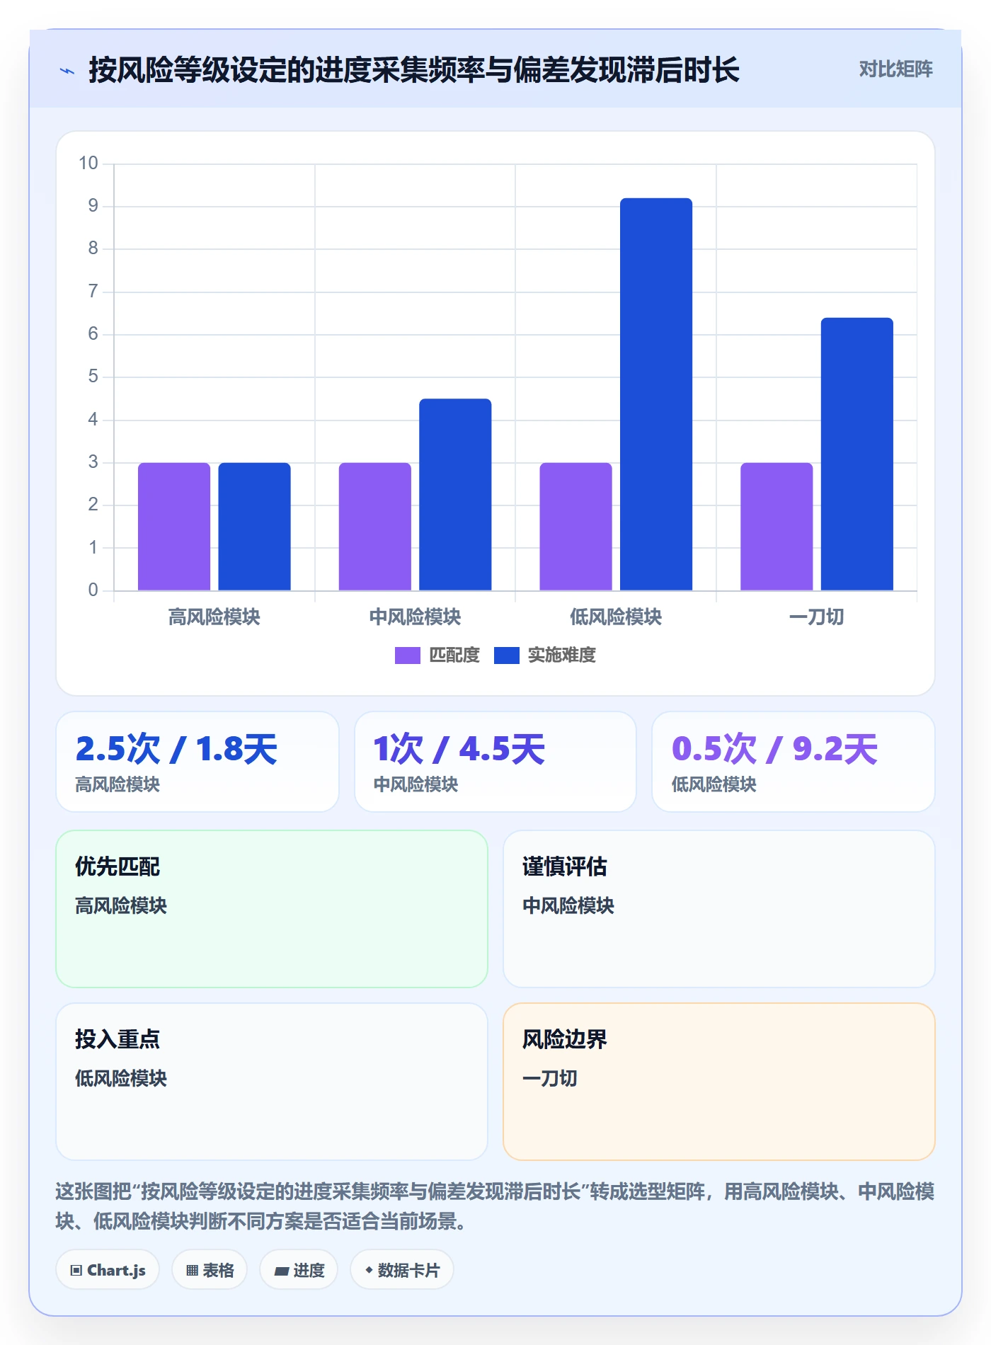Image resolution: width=991 pixels, height=1345 pixels.
Task: Click the 中风险模块 x-axis label
Action: 416,617
